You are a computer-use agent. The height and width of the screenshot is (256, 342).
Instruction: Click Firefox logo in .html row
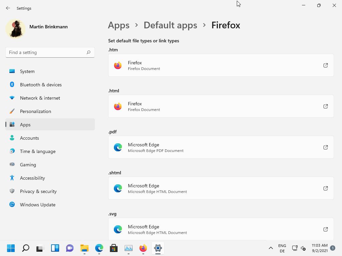point(118,106)
